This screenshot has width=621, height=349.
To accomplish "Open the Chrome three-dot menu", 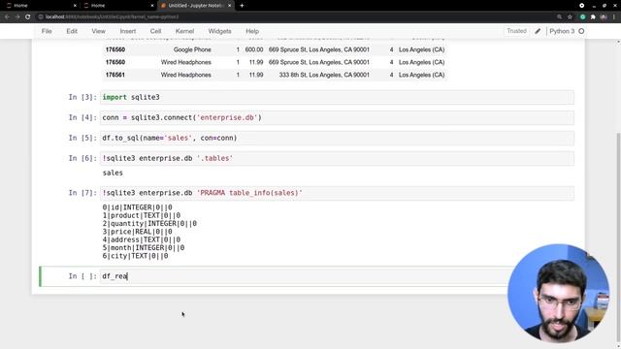I will coord(614,17).
